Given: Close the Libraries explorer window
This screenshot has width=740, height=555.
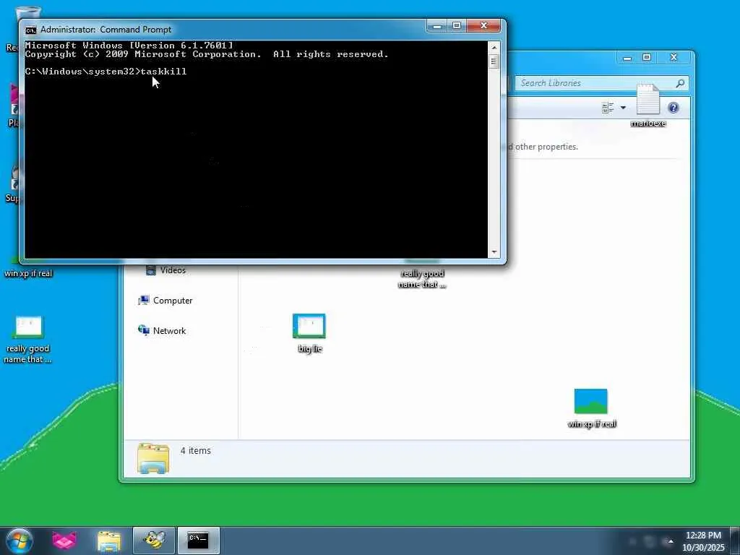Looking at the screenshot, I should click(674, 58).
